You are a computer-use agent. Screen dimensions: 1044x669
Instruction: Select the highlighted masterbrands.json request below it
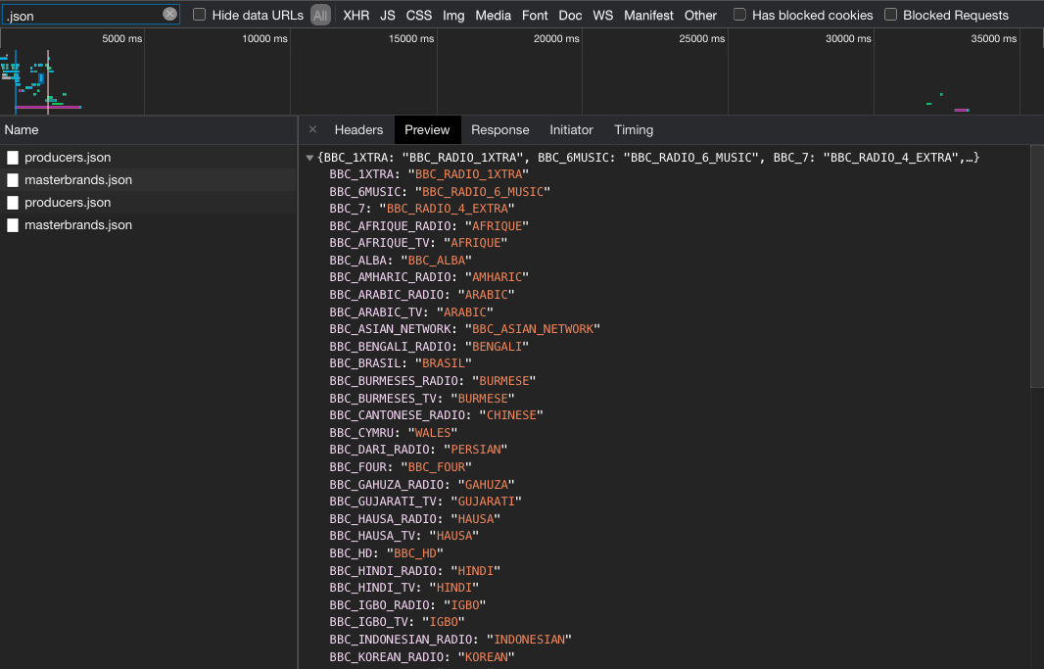(x=149, y=180)
